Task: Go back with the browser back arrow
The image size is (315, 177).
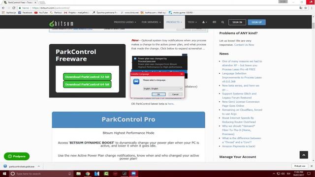Action: 3,8
